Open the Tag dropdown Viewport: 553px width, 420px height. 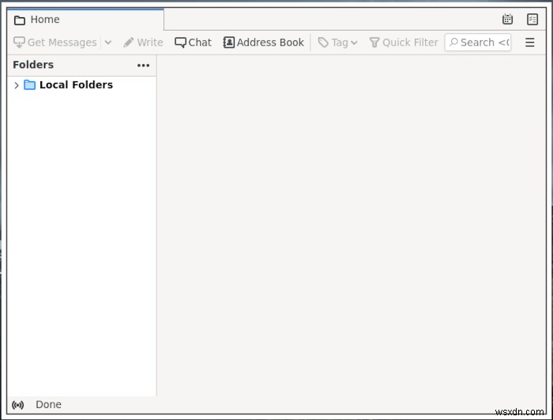[x=337, y=43]
